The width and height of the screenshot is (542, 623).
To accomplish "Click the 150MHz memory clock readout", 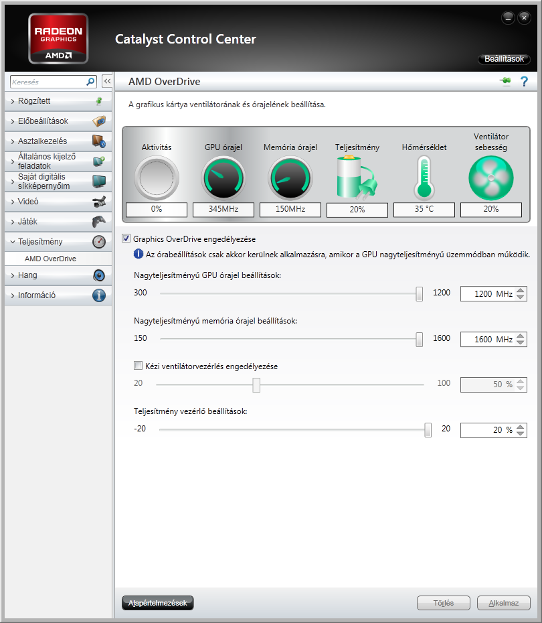I will point(290,210).
